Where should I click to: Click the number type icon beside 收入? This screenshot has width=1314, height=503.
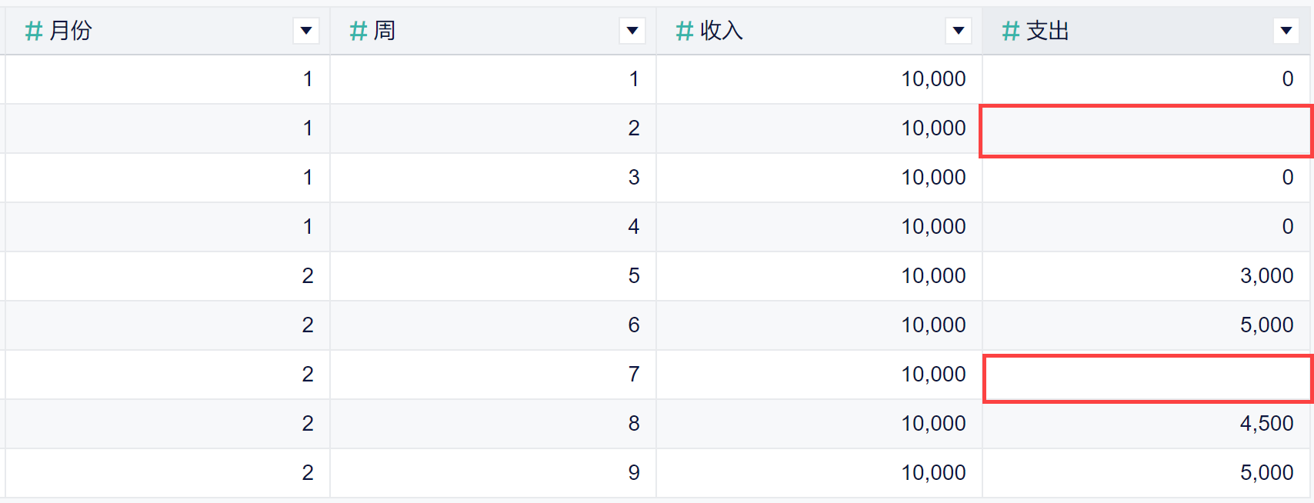tap(684, 31)
